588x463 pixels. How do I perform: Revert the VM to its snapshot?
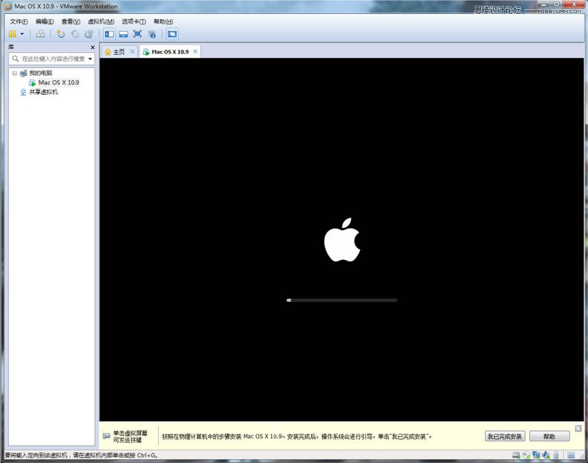(75, 34)
